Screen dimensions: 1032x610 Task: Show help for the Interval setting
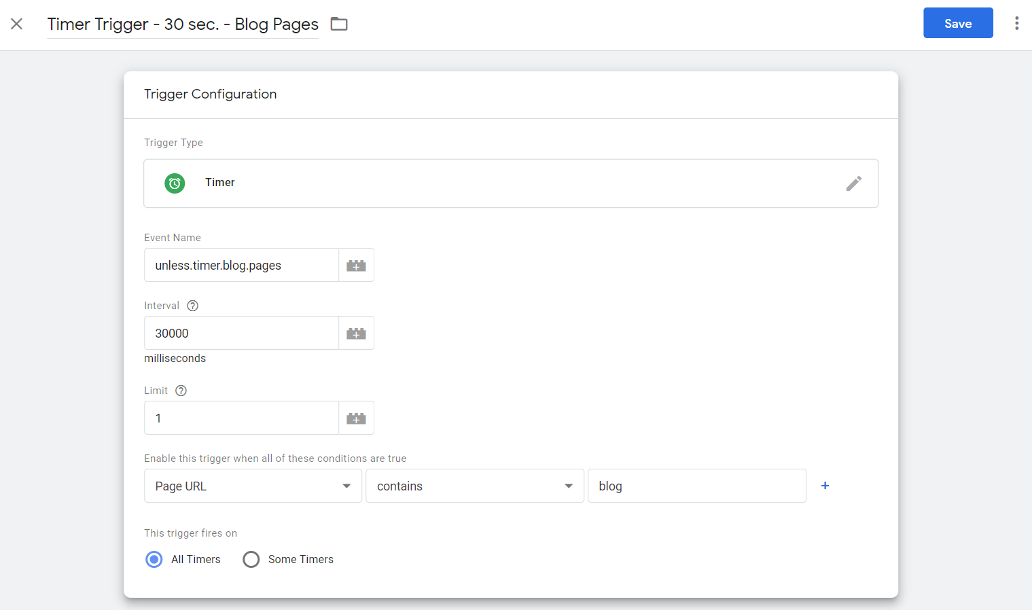coord(193,306)
